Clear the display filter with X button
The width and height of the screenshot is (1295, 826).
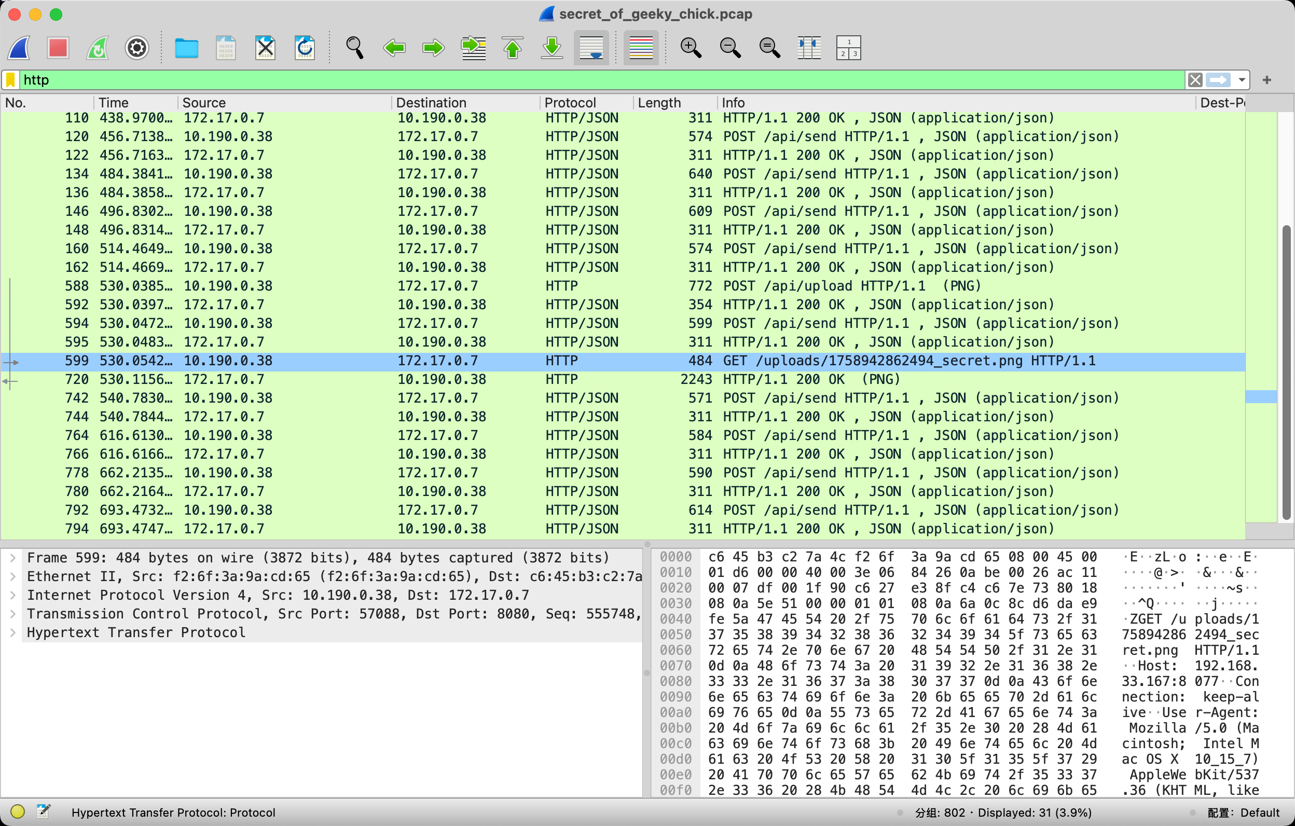[x=1195, y=80]
